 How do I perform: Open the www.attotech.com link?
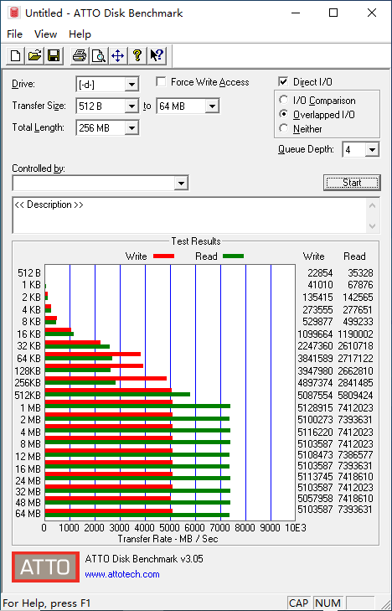(x=122, y=574)
